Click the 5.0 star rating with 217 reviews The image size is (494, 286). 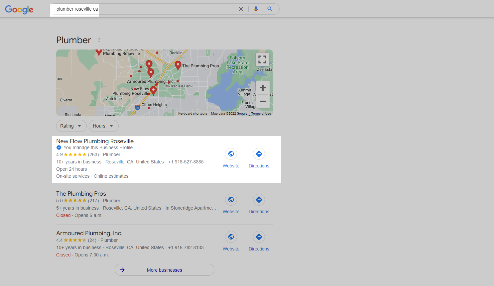77,201
